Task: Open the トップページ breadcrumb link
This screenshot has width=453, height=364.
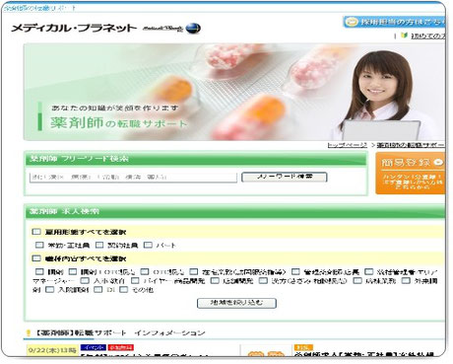Action: tap(348, 145)
